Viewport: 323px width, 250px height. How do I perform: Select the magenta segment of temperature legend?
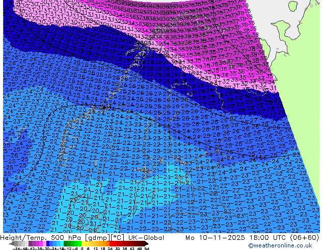coord(41,243)
